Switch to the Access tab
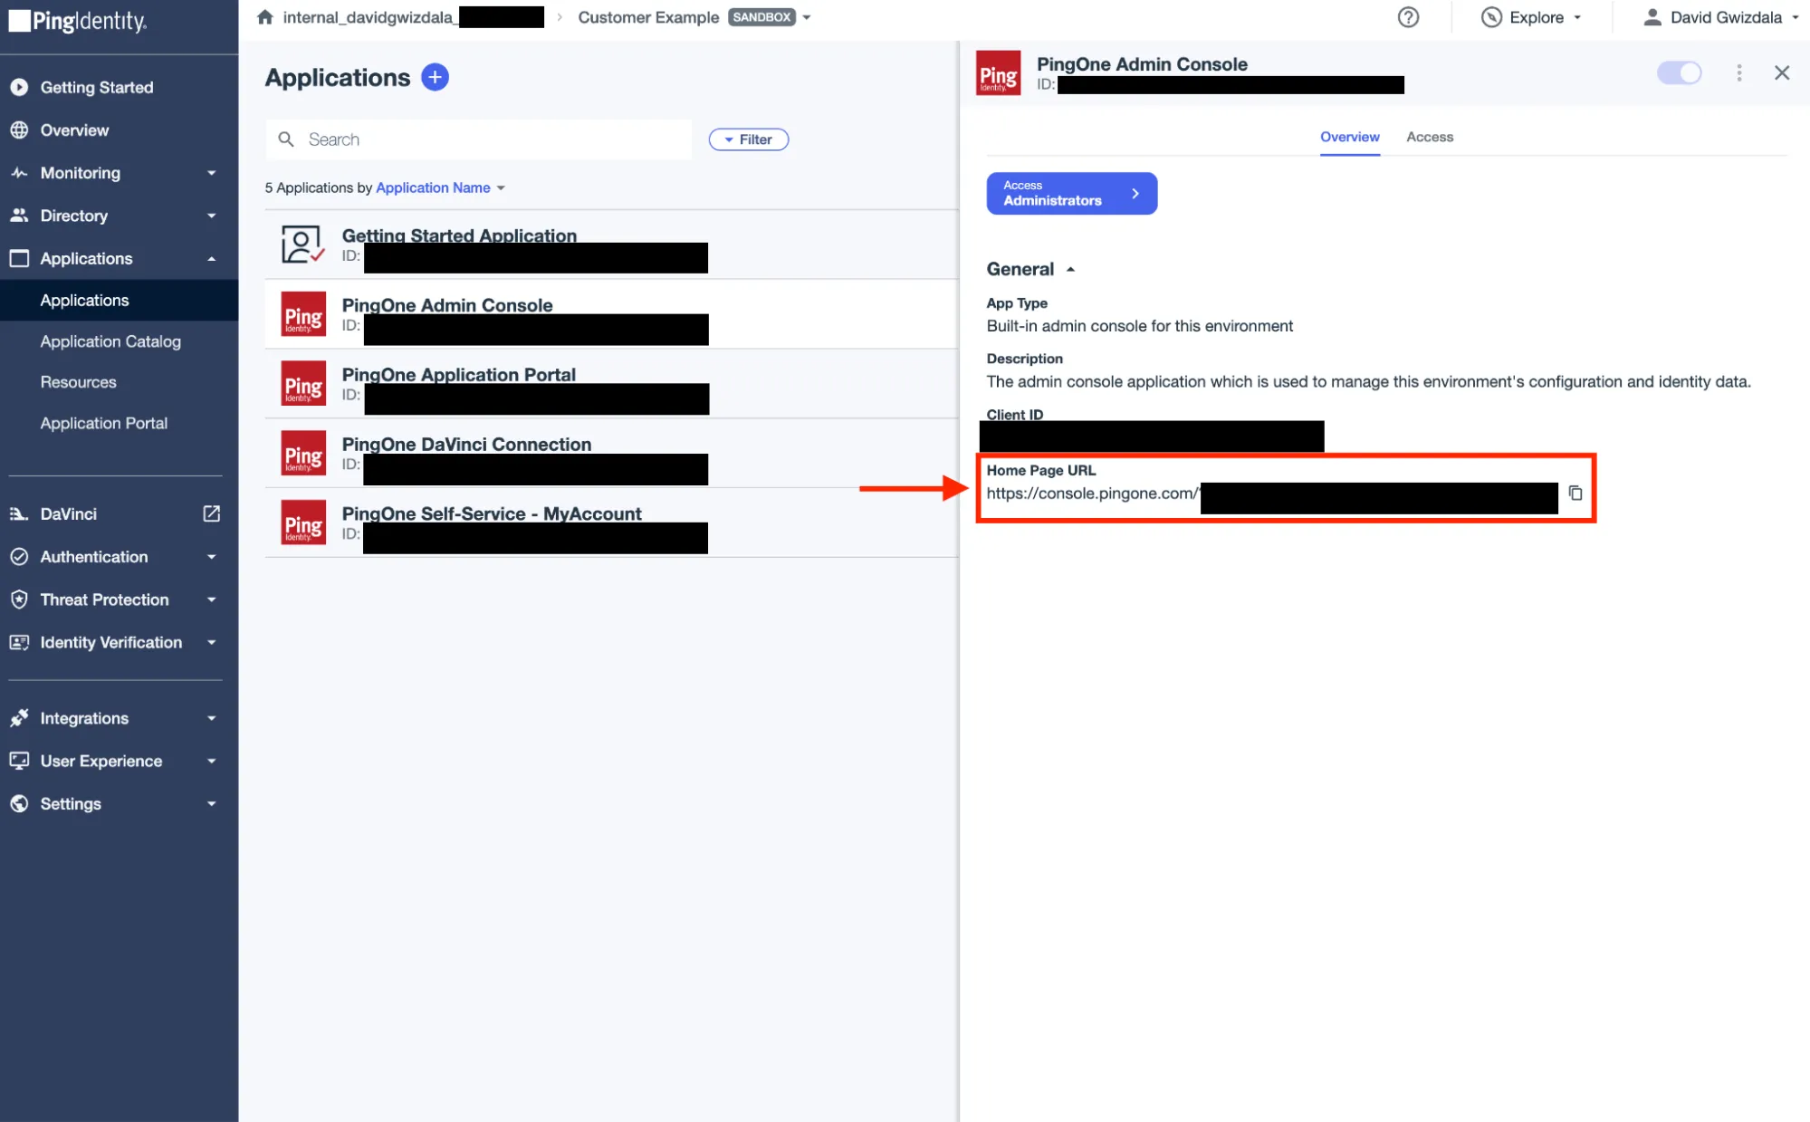This screenshot has height=1122, width=1810. 1429,137
